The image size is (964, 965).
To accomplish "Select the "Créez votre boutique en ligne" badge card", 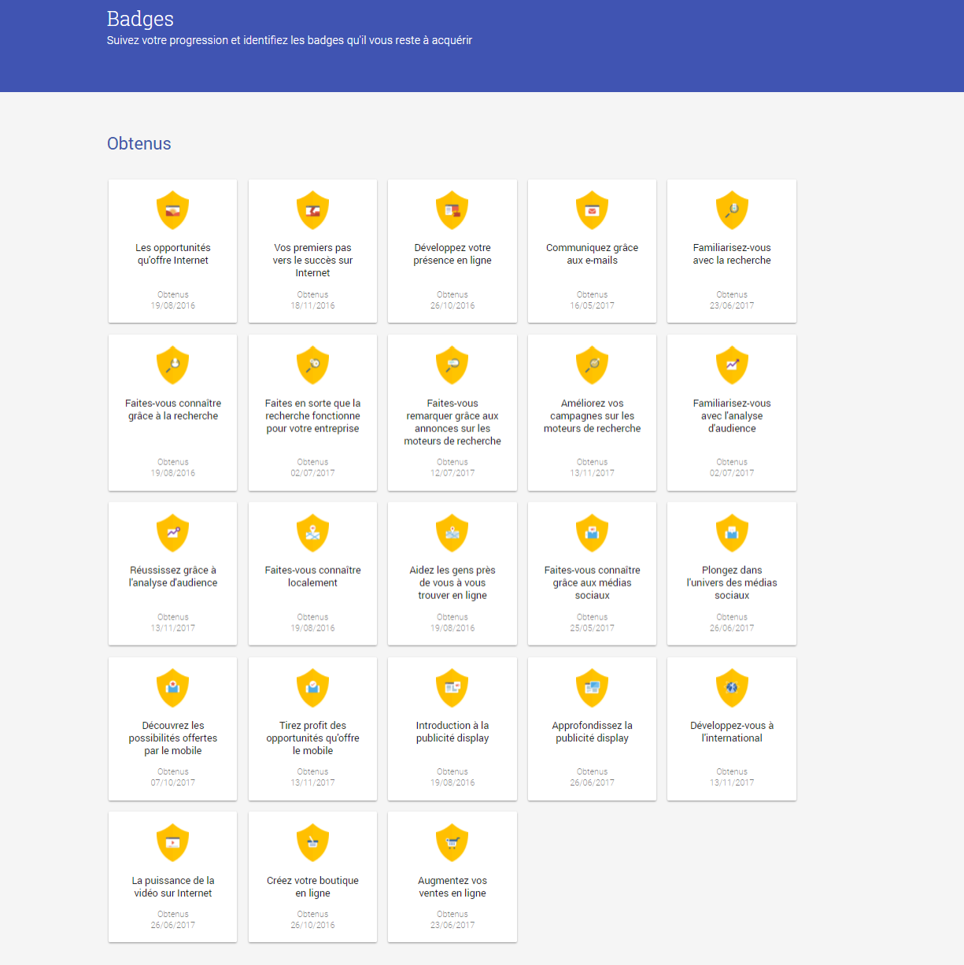I will pyautogui.click(x=312, y=877).
